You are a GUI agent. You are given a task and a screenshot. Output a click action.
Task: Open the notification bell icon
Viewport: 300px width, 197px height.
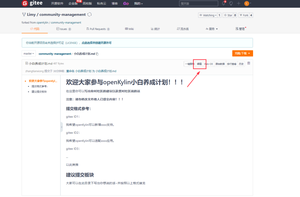click(x=223, y=3)
